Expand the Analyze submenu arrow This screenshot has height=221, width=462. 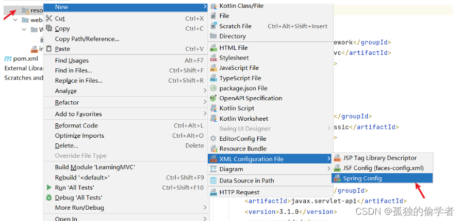[205, 91]
